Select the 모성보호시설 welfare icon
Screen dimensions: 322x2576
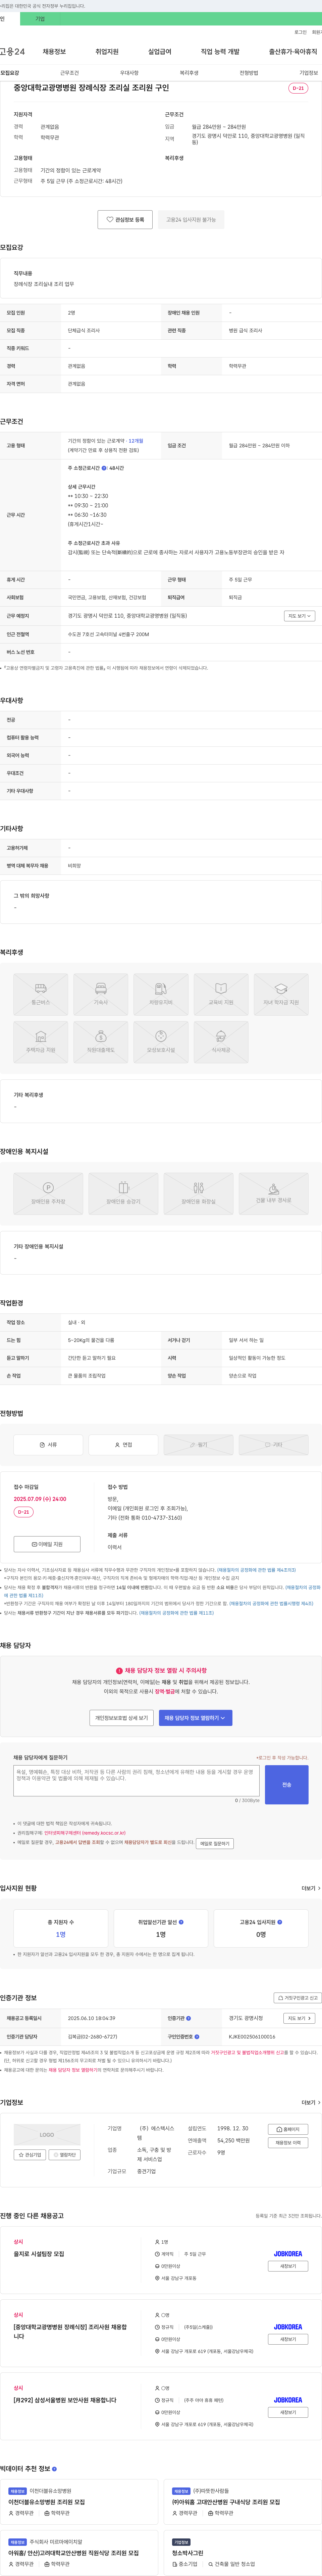pyautogui.click(x=161, y=1042)
